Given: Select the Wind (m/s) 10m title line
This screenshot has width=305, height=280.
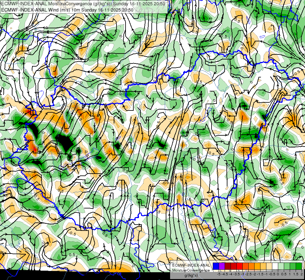Looking at the screenshot, I should (67, 10).
